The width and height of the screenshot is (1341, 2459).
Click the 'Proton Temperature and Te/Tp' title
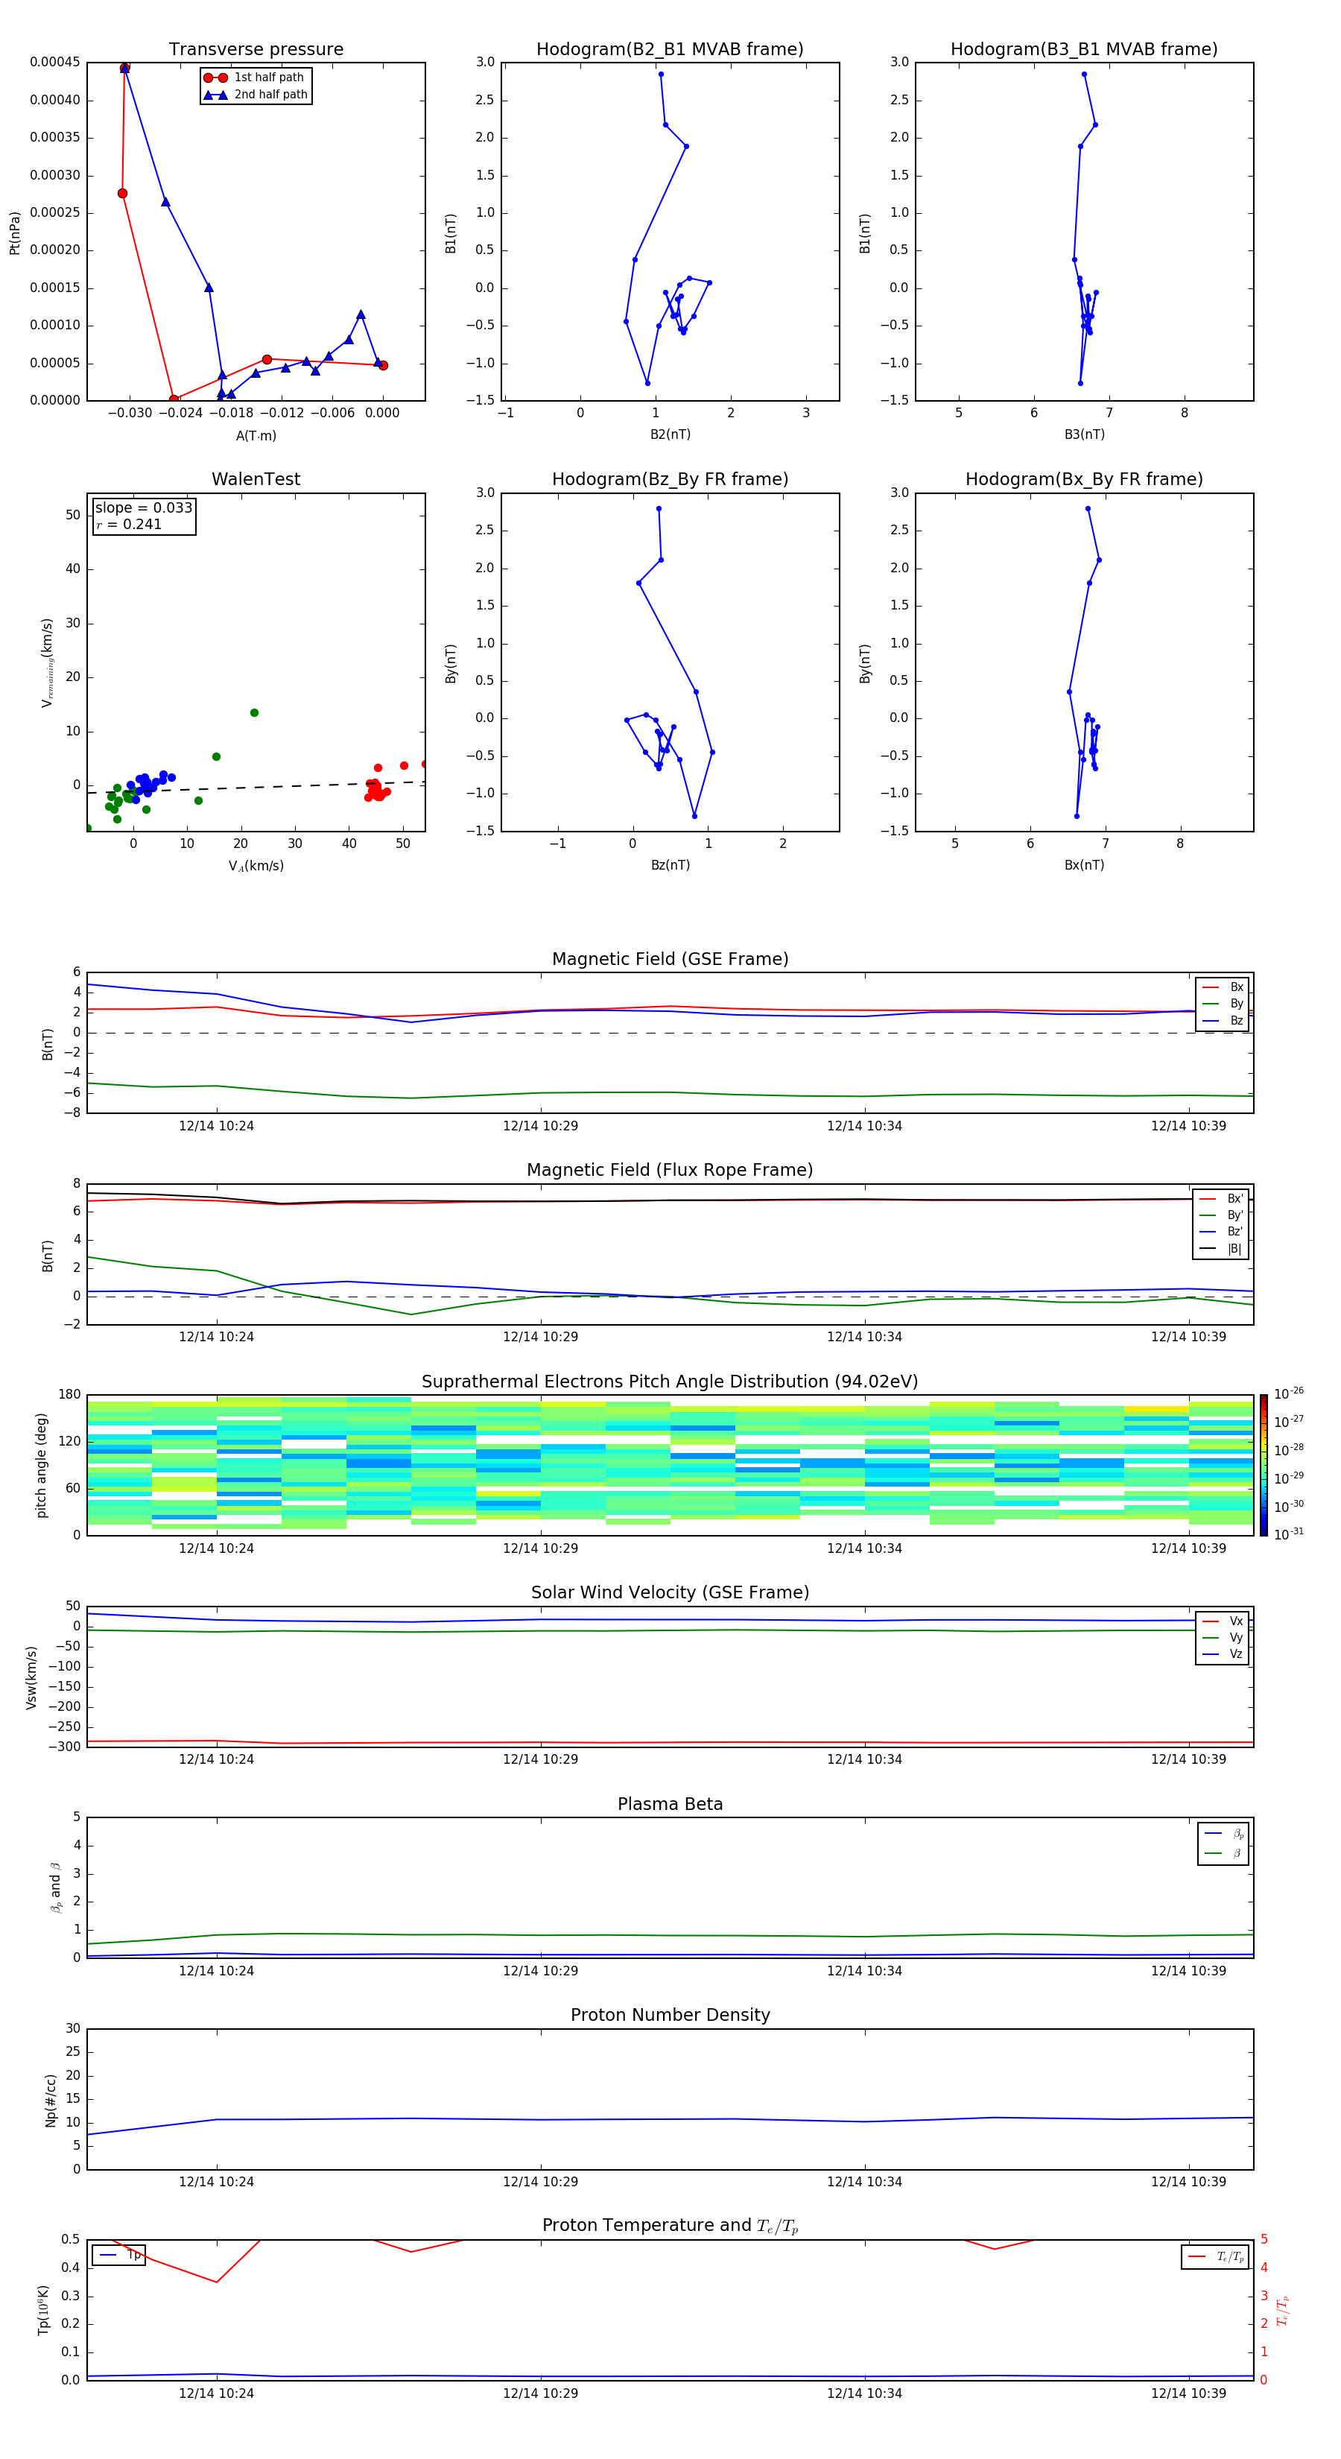pyautogui.click(x=670, y=2226)
